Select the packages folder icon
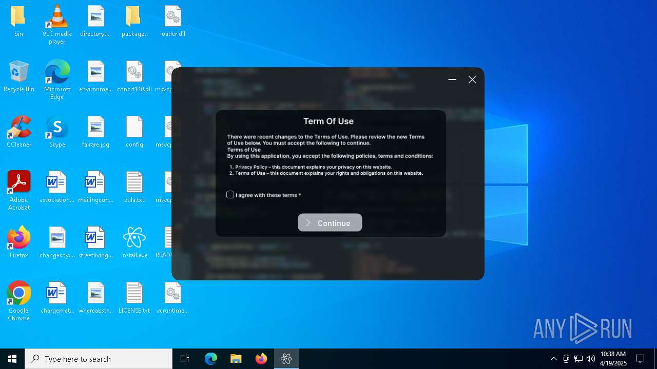Screen dimensions: 657x369 (x=134, y=22)
